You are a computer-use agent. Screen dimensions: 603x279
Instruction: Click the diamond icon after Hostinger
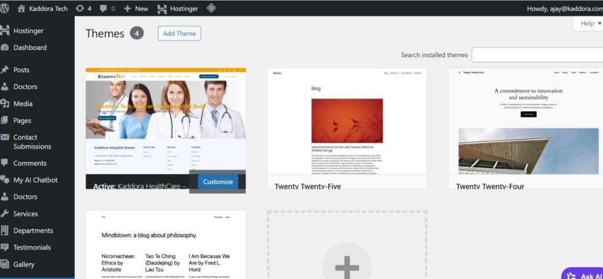click(210, 9)
